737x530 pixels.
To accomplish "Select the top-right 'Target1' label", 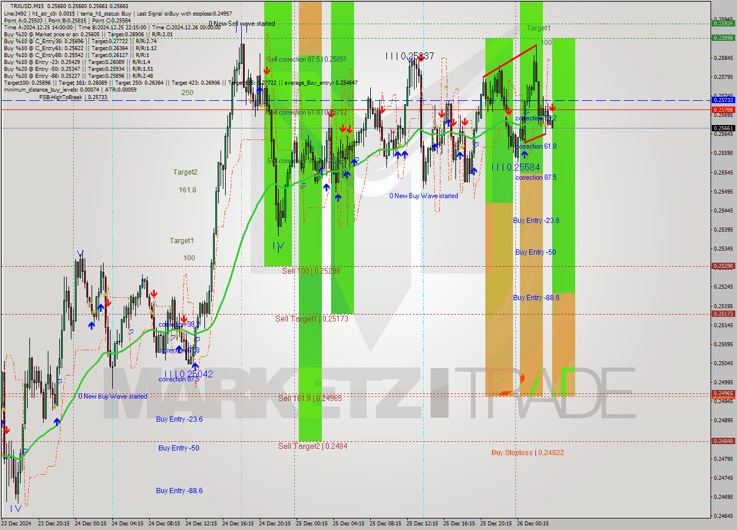I will pyautogui.click(x=538, y=28).
